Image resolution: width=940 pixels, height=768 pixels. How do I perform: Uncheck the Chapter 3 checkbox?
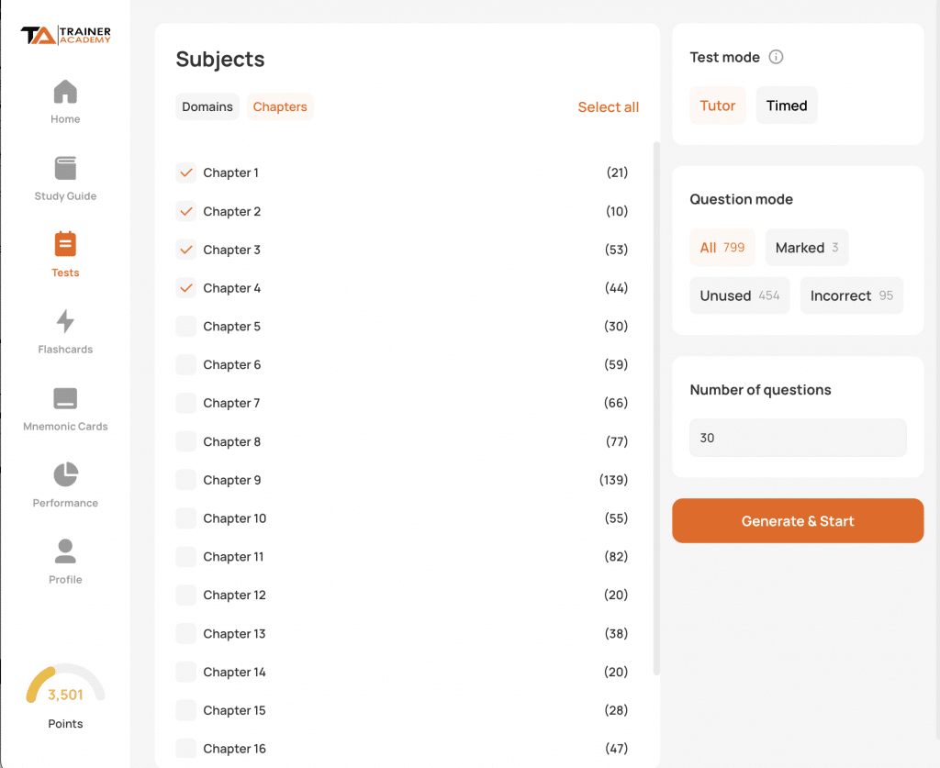(x=186, y=250)
